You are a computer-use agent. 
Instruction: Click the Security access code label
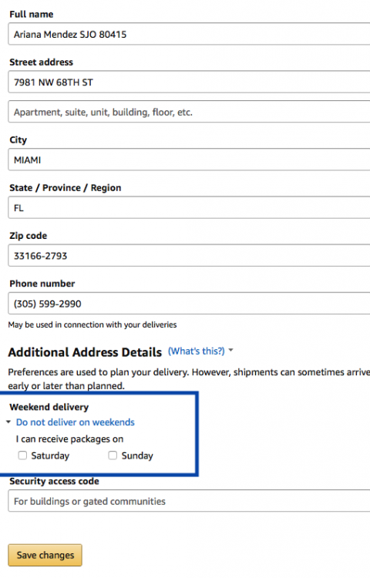click(x=54, y=481)
